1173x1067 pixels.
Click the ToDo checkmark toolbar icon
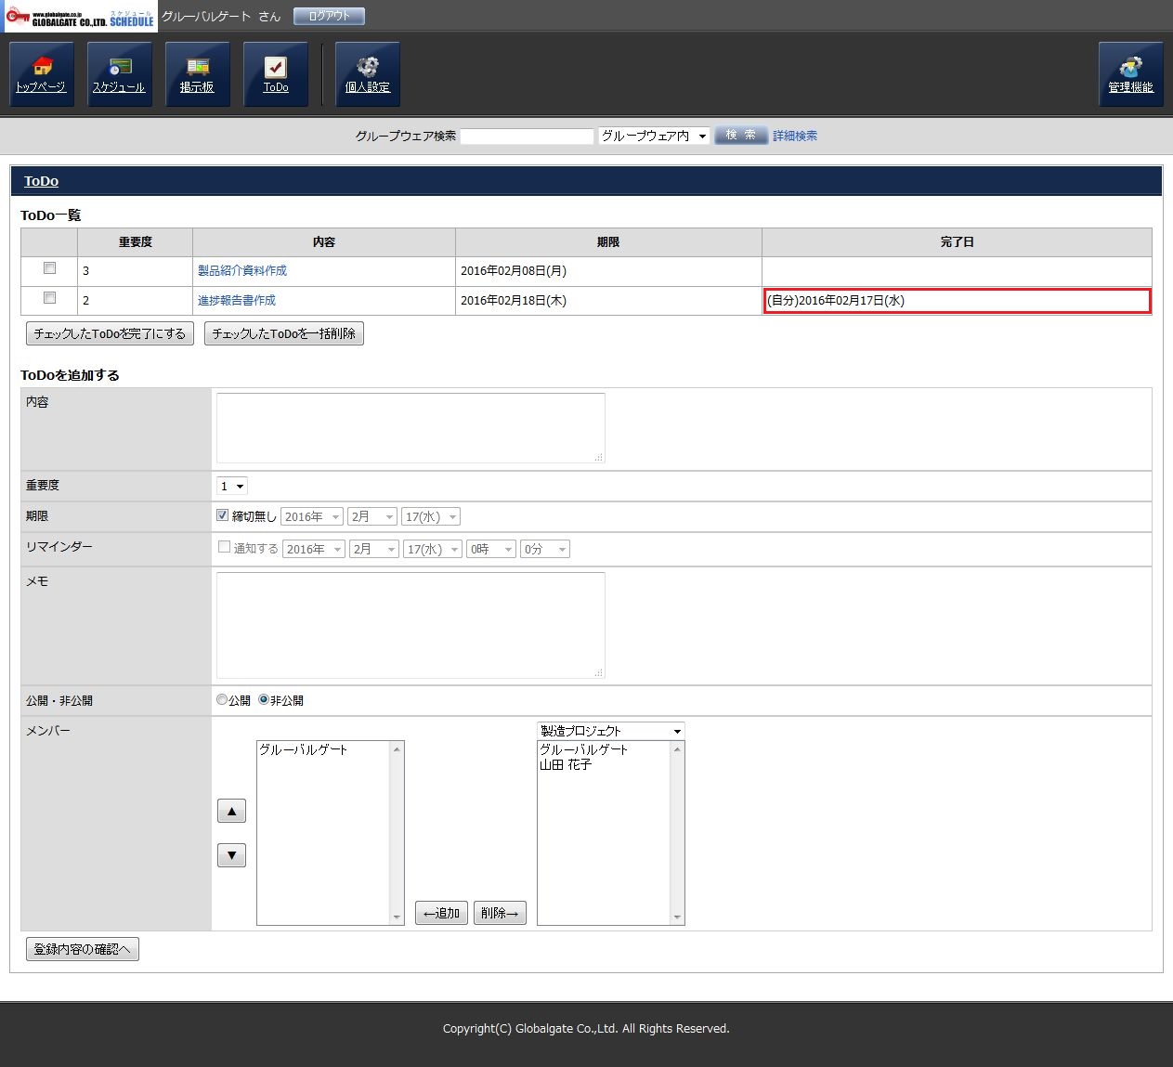click(x=276, y=74)
